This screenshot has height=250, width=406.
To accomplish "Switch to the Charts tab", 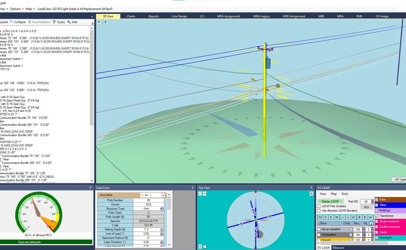I will coord(131,16).
